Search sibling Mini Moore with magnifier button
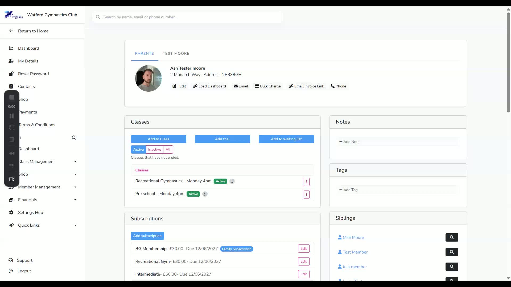The height and width of the screenshot is (287, 511). tap(452, 237)
